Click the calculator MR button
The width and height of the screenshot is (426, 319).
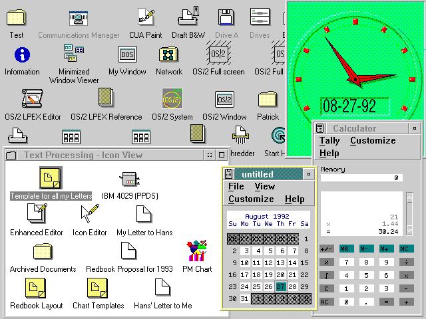click(346, 249)
